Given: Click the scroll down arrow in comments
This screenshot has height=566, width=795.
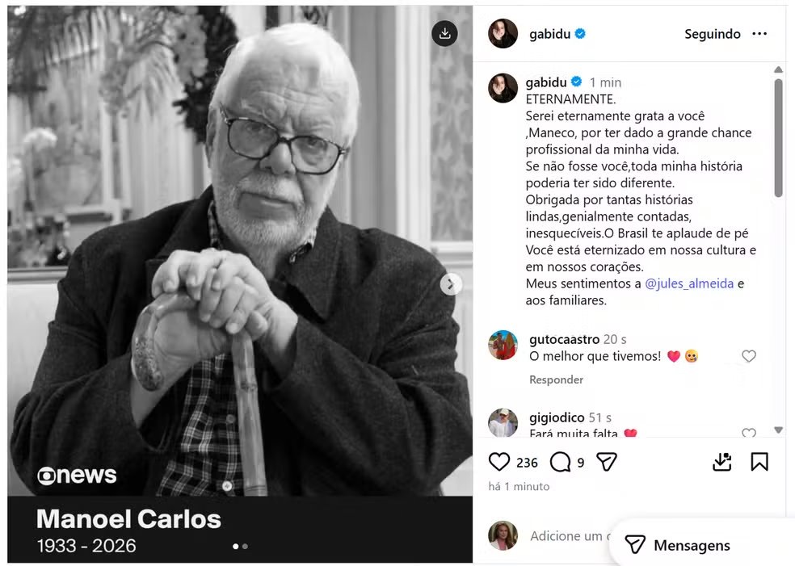Looking at the screenshot, I should tap(779, 430).
